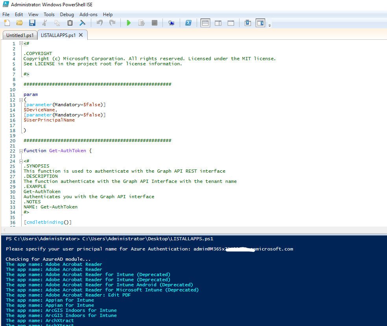Click 'Adobe Acrobat Reader: Edit PDF' console line
Screen dimensions: 387x326
point(68,295)
